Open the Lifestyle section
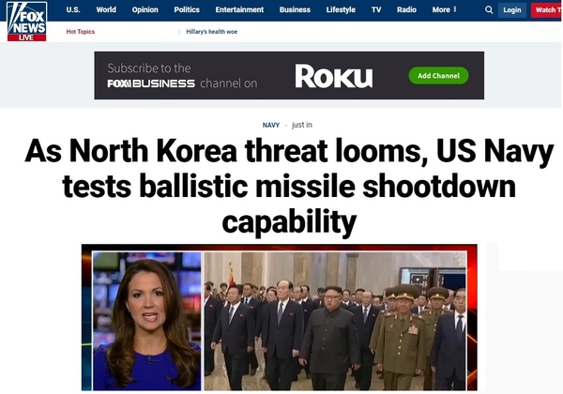This screenshot has height=394, width=563. click(x=341, y=9)
